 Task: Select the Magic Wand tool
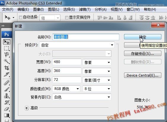click(x=7, y=61)
